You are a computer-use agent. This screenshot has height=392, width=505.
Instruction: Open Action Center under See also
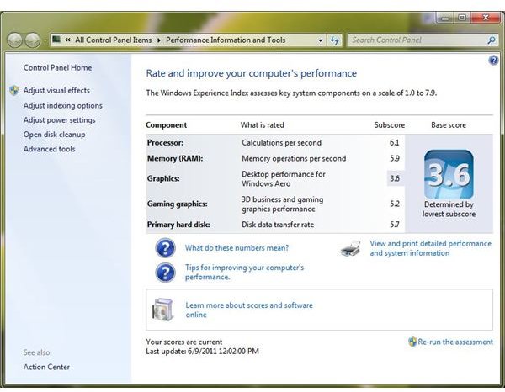tap(46, 367)
